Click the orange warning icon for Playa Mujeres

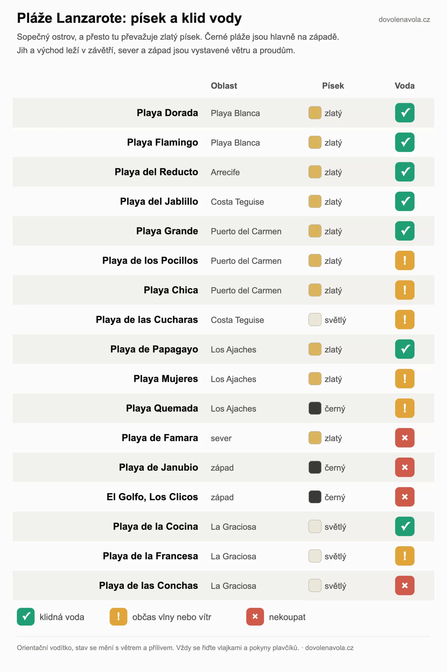[x=405, y=379]
